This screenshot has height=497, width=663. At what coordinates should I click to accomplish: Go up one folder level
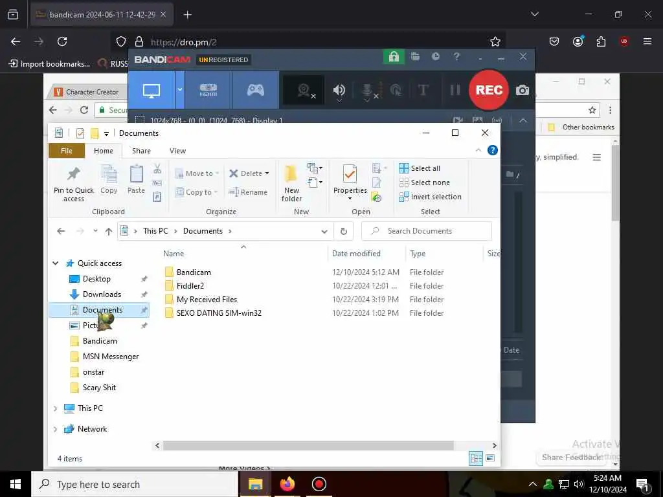tap(109, 231)
